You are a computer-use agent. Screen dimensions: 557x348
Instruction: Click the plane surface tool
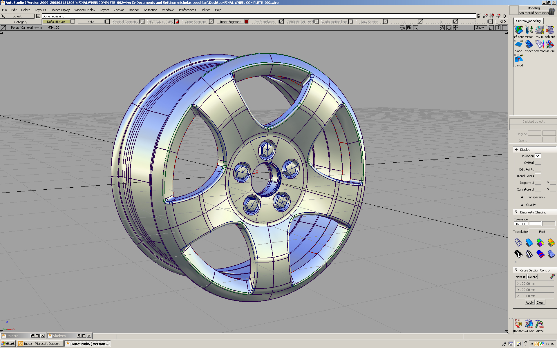(518, 44)
